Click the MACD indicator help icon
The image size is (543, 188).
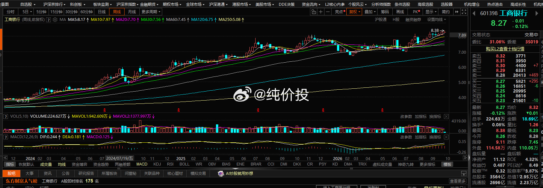tap(5, 137)
